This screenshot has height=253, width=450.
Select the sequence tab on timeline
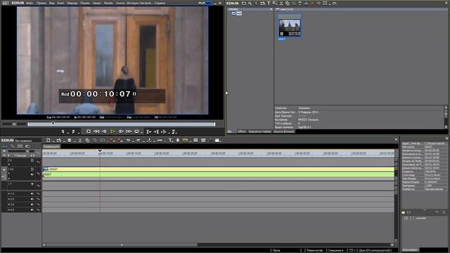pos(51,147)
